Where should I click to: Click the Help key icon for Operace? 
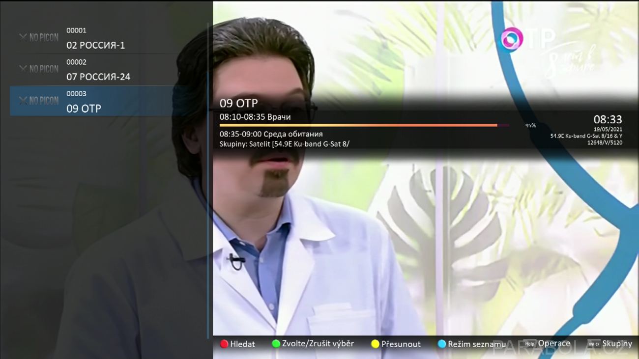(529, 344)
